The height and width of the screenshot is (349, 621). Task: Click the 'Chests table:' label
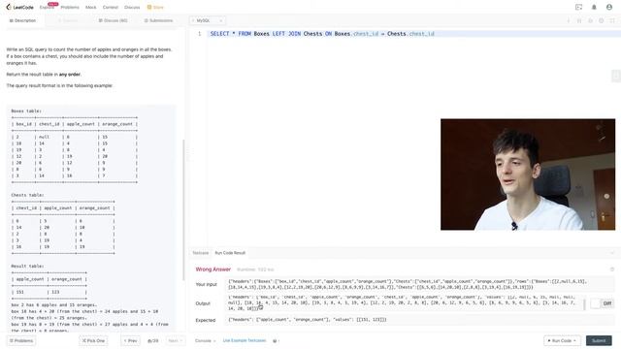(27, 195)
